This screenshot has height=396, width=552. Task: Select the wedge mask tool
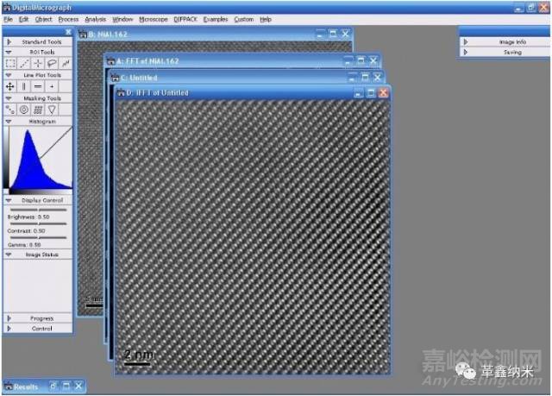(x=52, y=110)
